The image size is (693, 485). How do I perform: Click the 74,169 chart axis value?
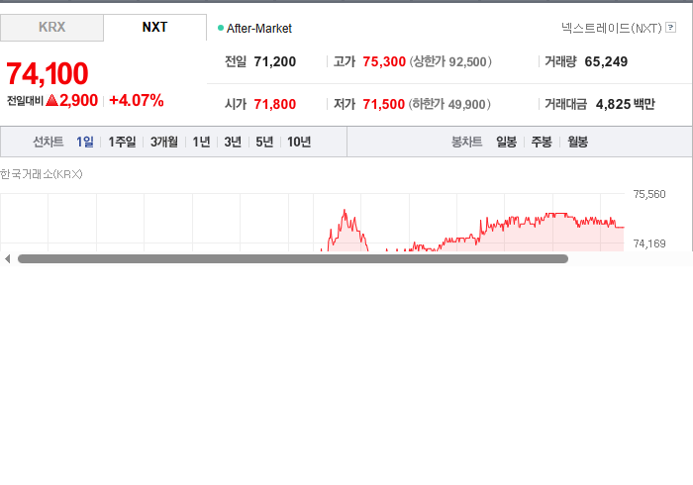click(649, 243)
